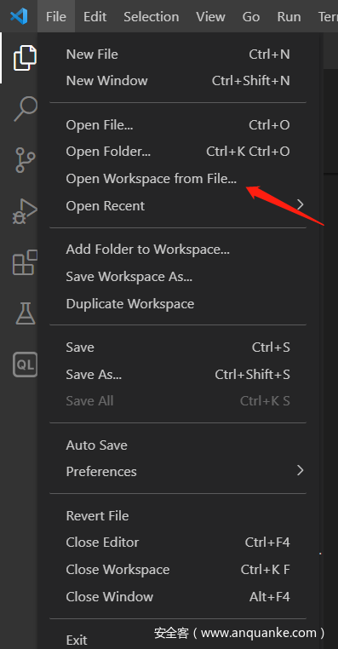
Task: Choose Add Folder to Workspace...
Action: 178,250
